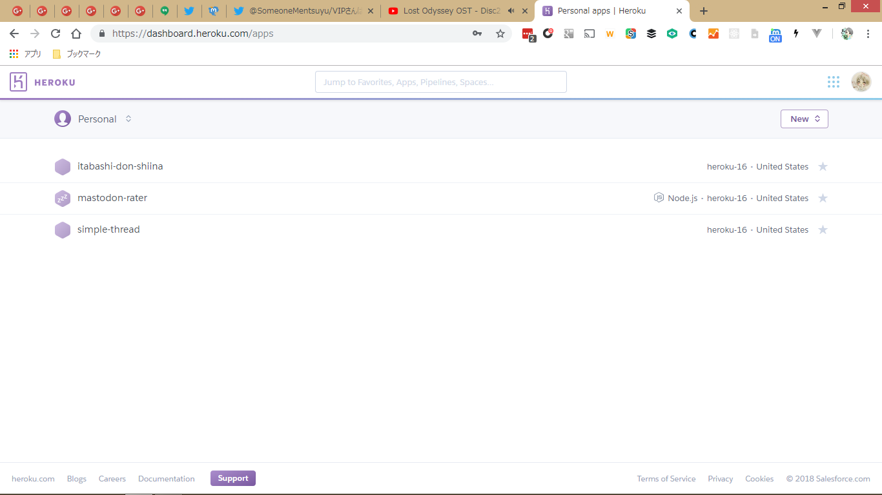
Task: Open the ブックマーク bookmarks folder
Action: (77, 54)
